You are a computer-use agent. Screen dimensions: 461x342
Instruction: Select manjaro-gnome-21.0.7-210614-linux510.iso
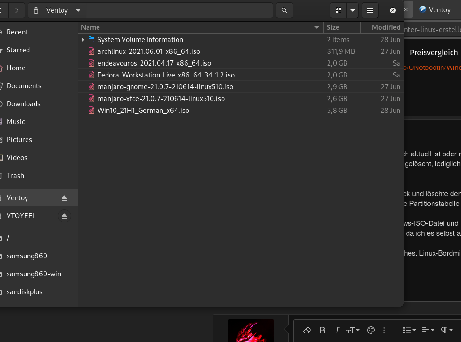(165, 87)
